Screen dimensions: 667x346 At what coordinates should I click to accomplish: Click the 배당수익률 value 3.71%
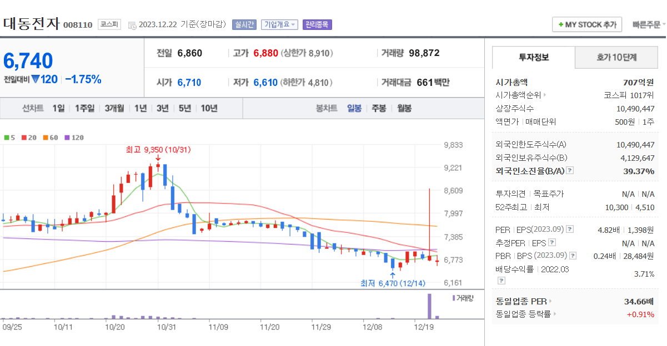click(644, 274)
